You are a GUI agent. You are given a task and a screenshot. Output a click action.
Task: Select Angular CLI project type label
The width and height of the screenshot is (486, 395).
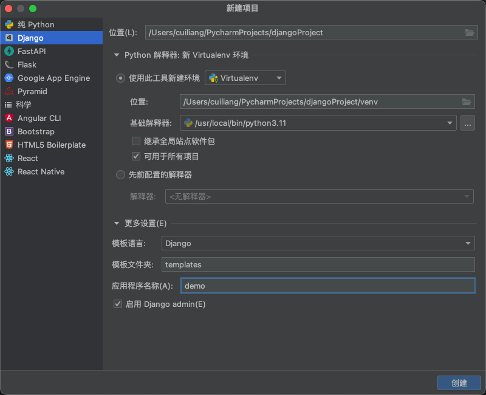click(x=39, y=118)
